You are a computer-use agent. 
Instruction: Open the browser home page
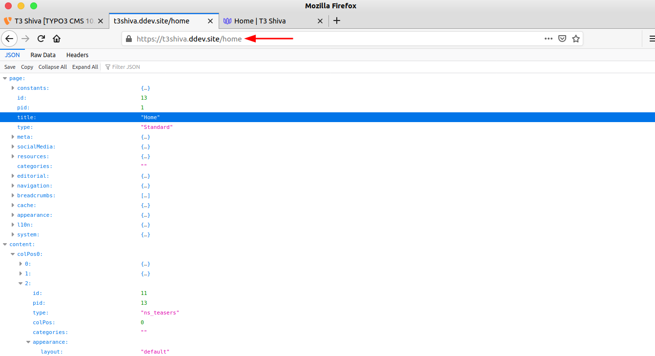57,38
